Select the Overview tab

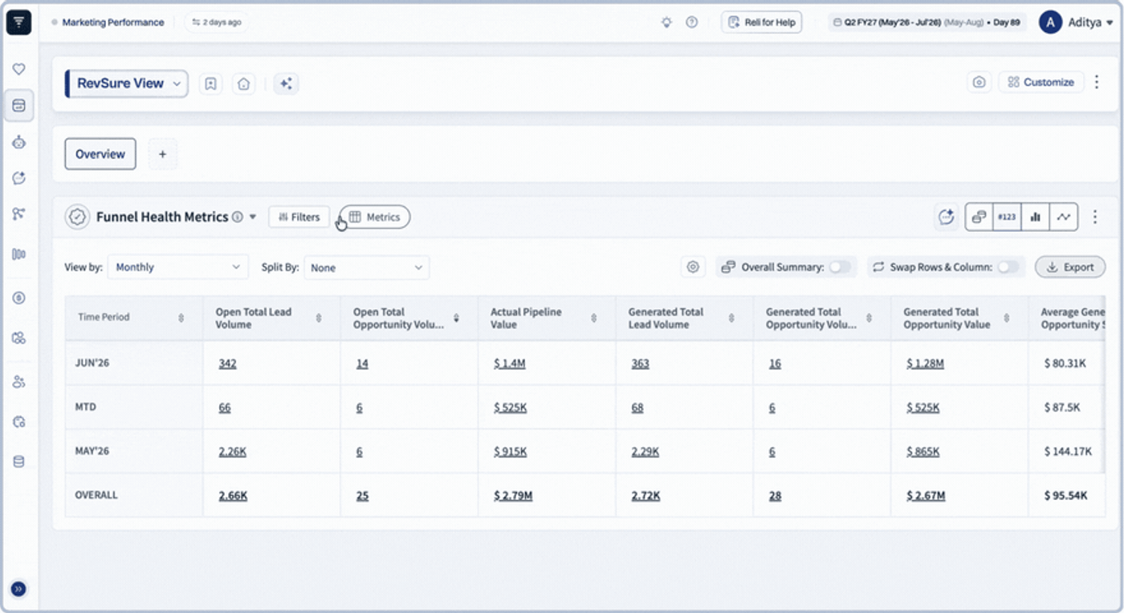[100, 154]
